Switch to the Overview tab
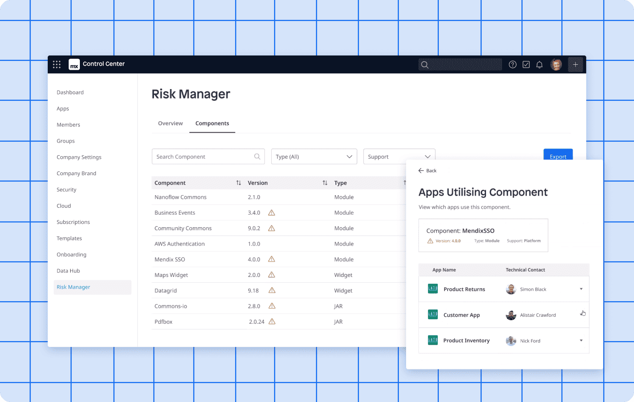 point(170,124)
